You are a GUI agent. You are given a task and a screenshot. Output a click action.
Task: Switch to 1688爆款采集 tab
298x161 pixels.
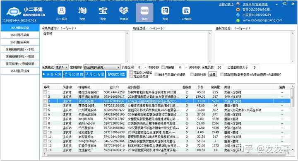tap(20, 28)
